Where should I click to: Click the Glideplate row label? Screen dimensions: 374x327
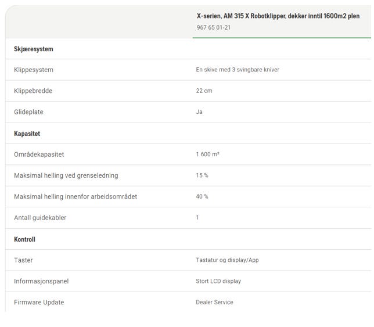point(28,112)
